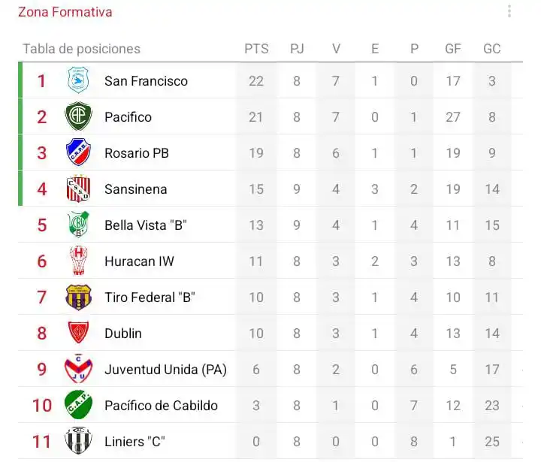Click the Bella Vista "B" logo

[78, 225]
